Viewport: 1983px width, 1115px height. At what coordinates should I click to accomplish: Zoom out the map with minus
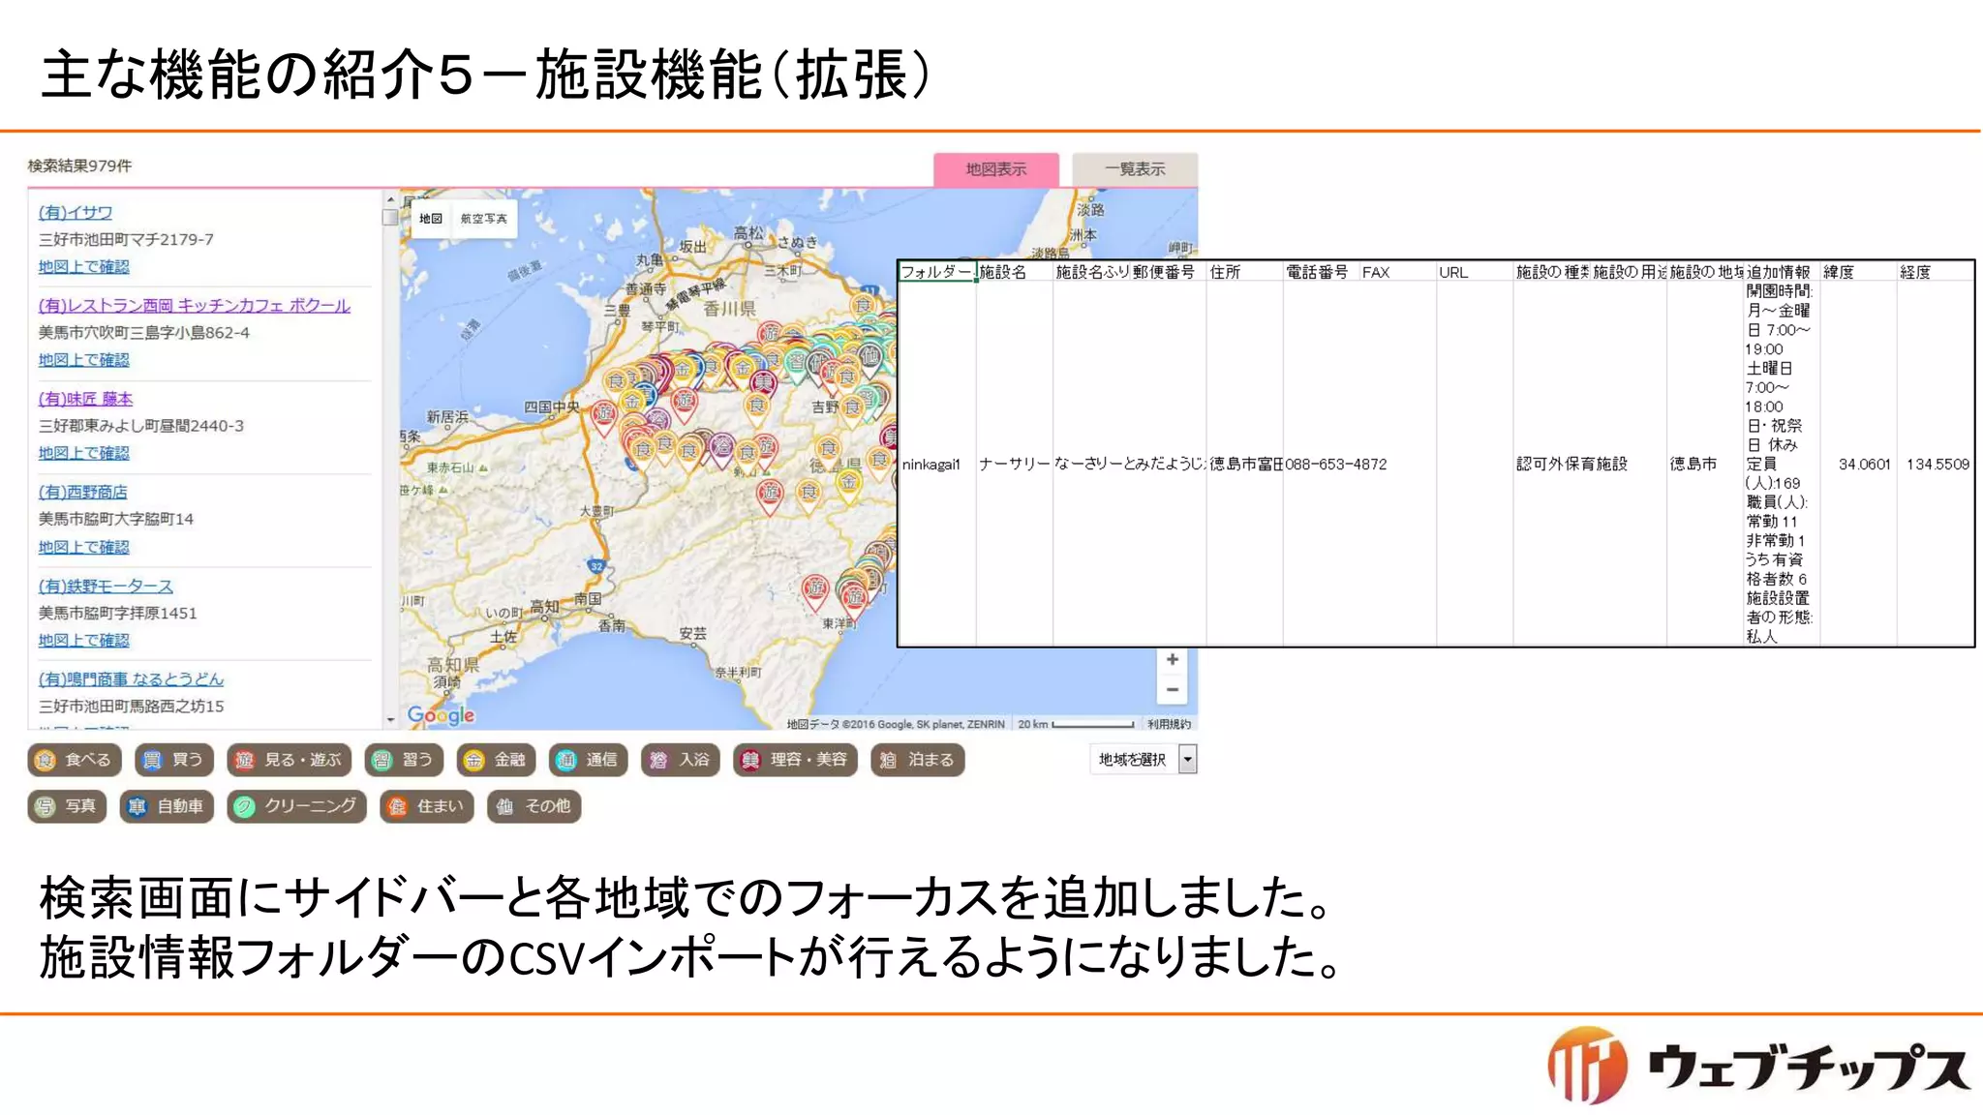[1172, 689]
